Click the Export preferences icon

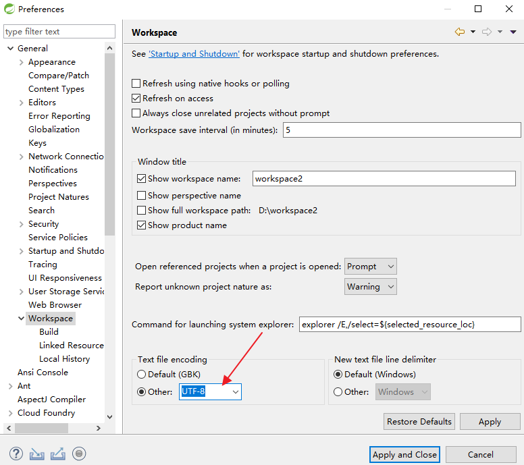click(x=58, y=454)
